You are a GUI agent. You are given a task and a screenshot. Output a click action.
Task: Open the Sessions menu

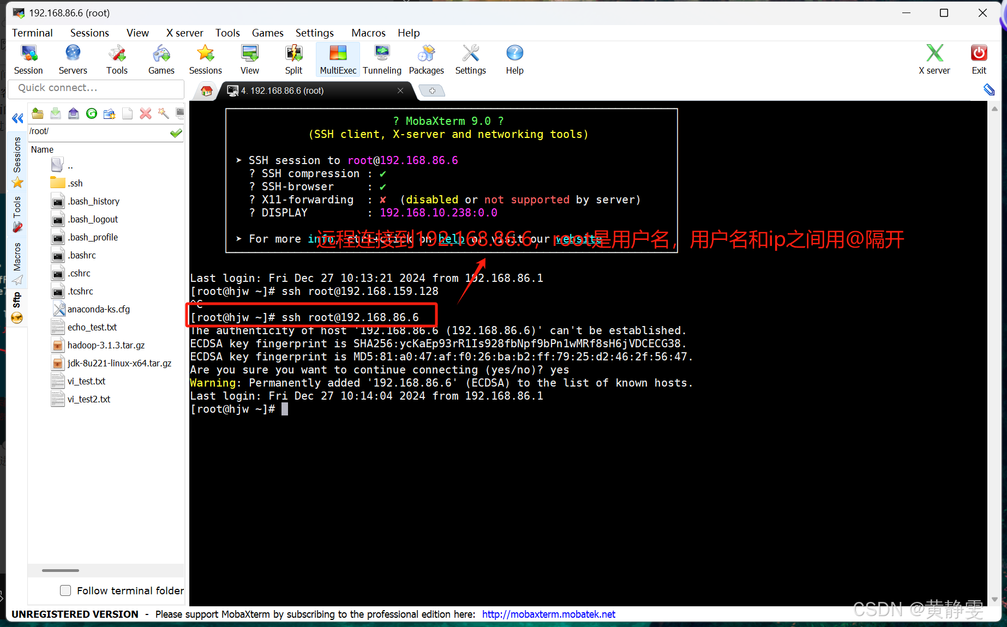[x=89, y=33]
